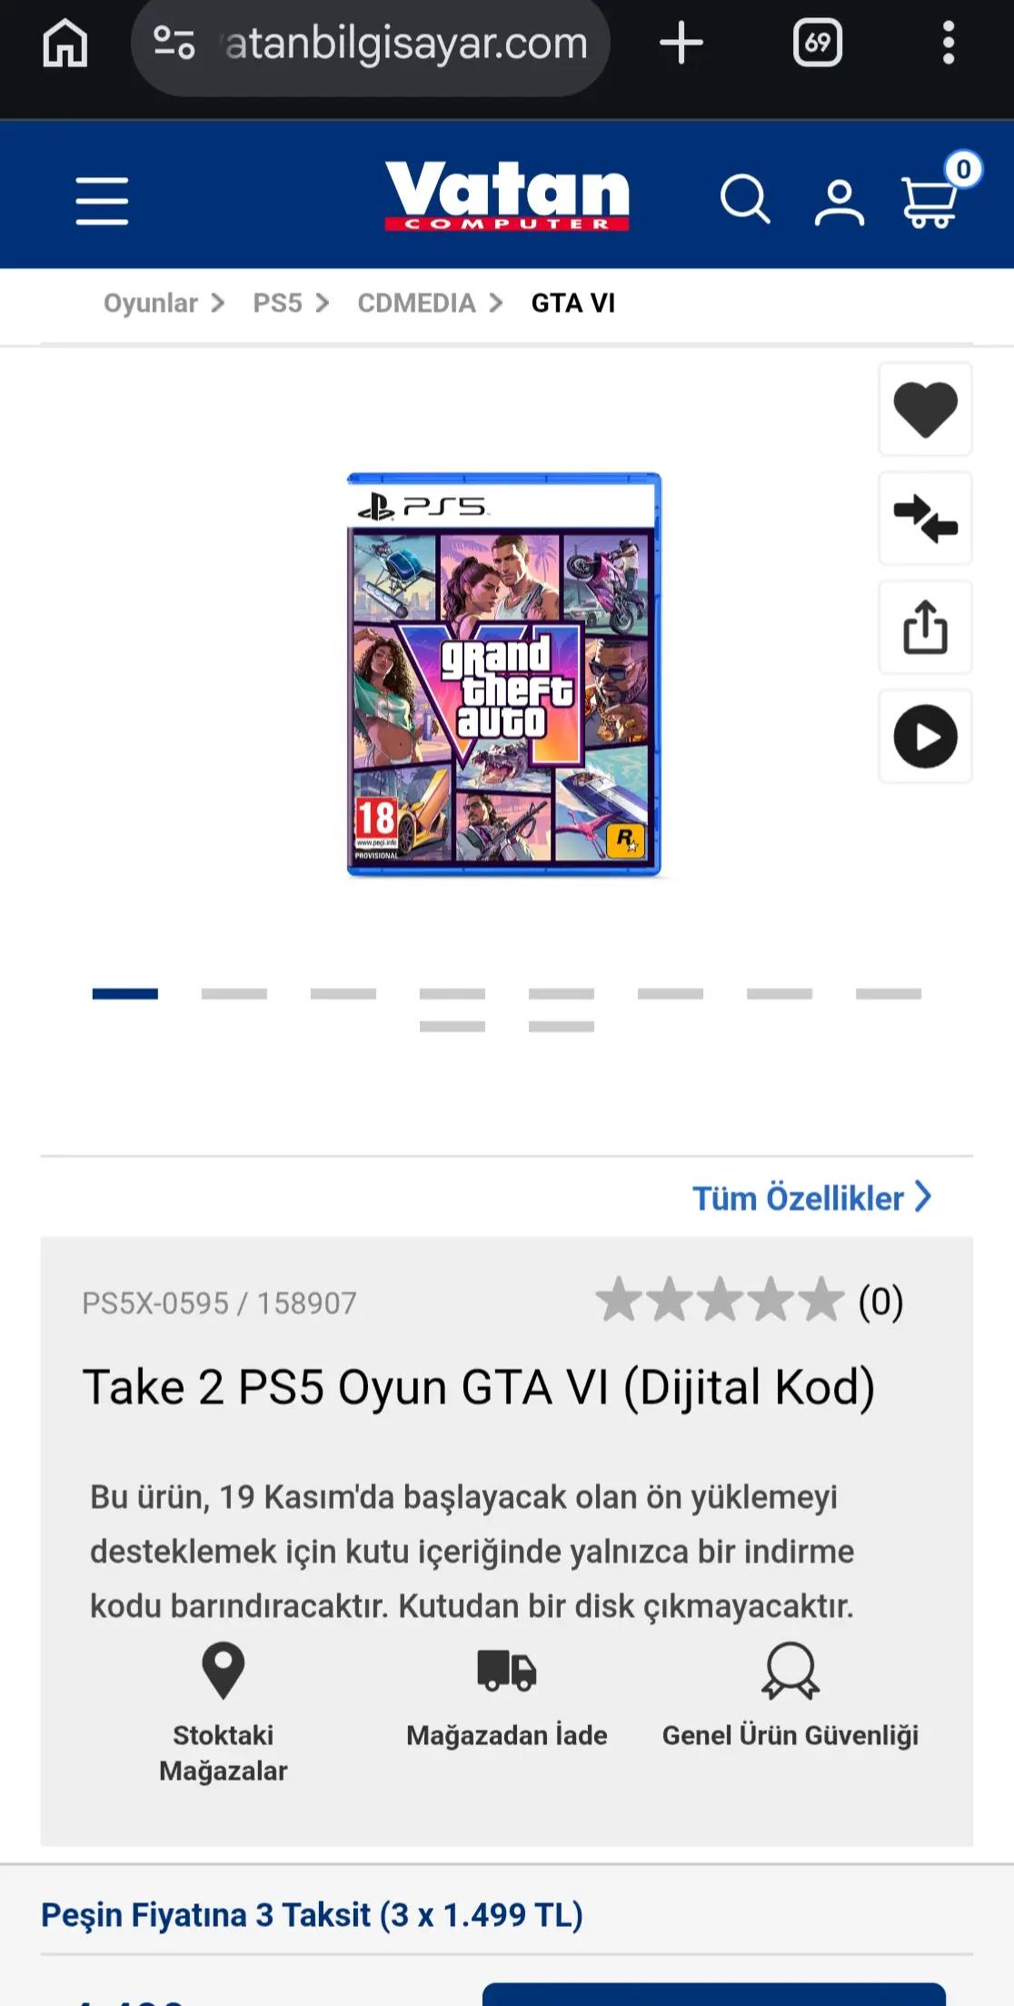Screen dimensions: 1014x2006
Task: Go to the PS5 breadcrumb category
Action: (x=277, y=303)
